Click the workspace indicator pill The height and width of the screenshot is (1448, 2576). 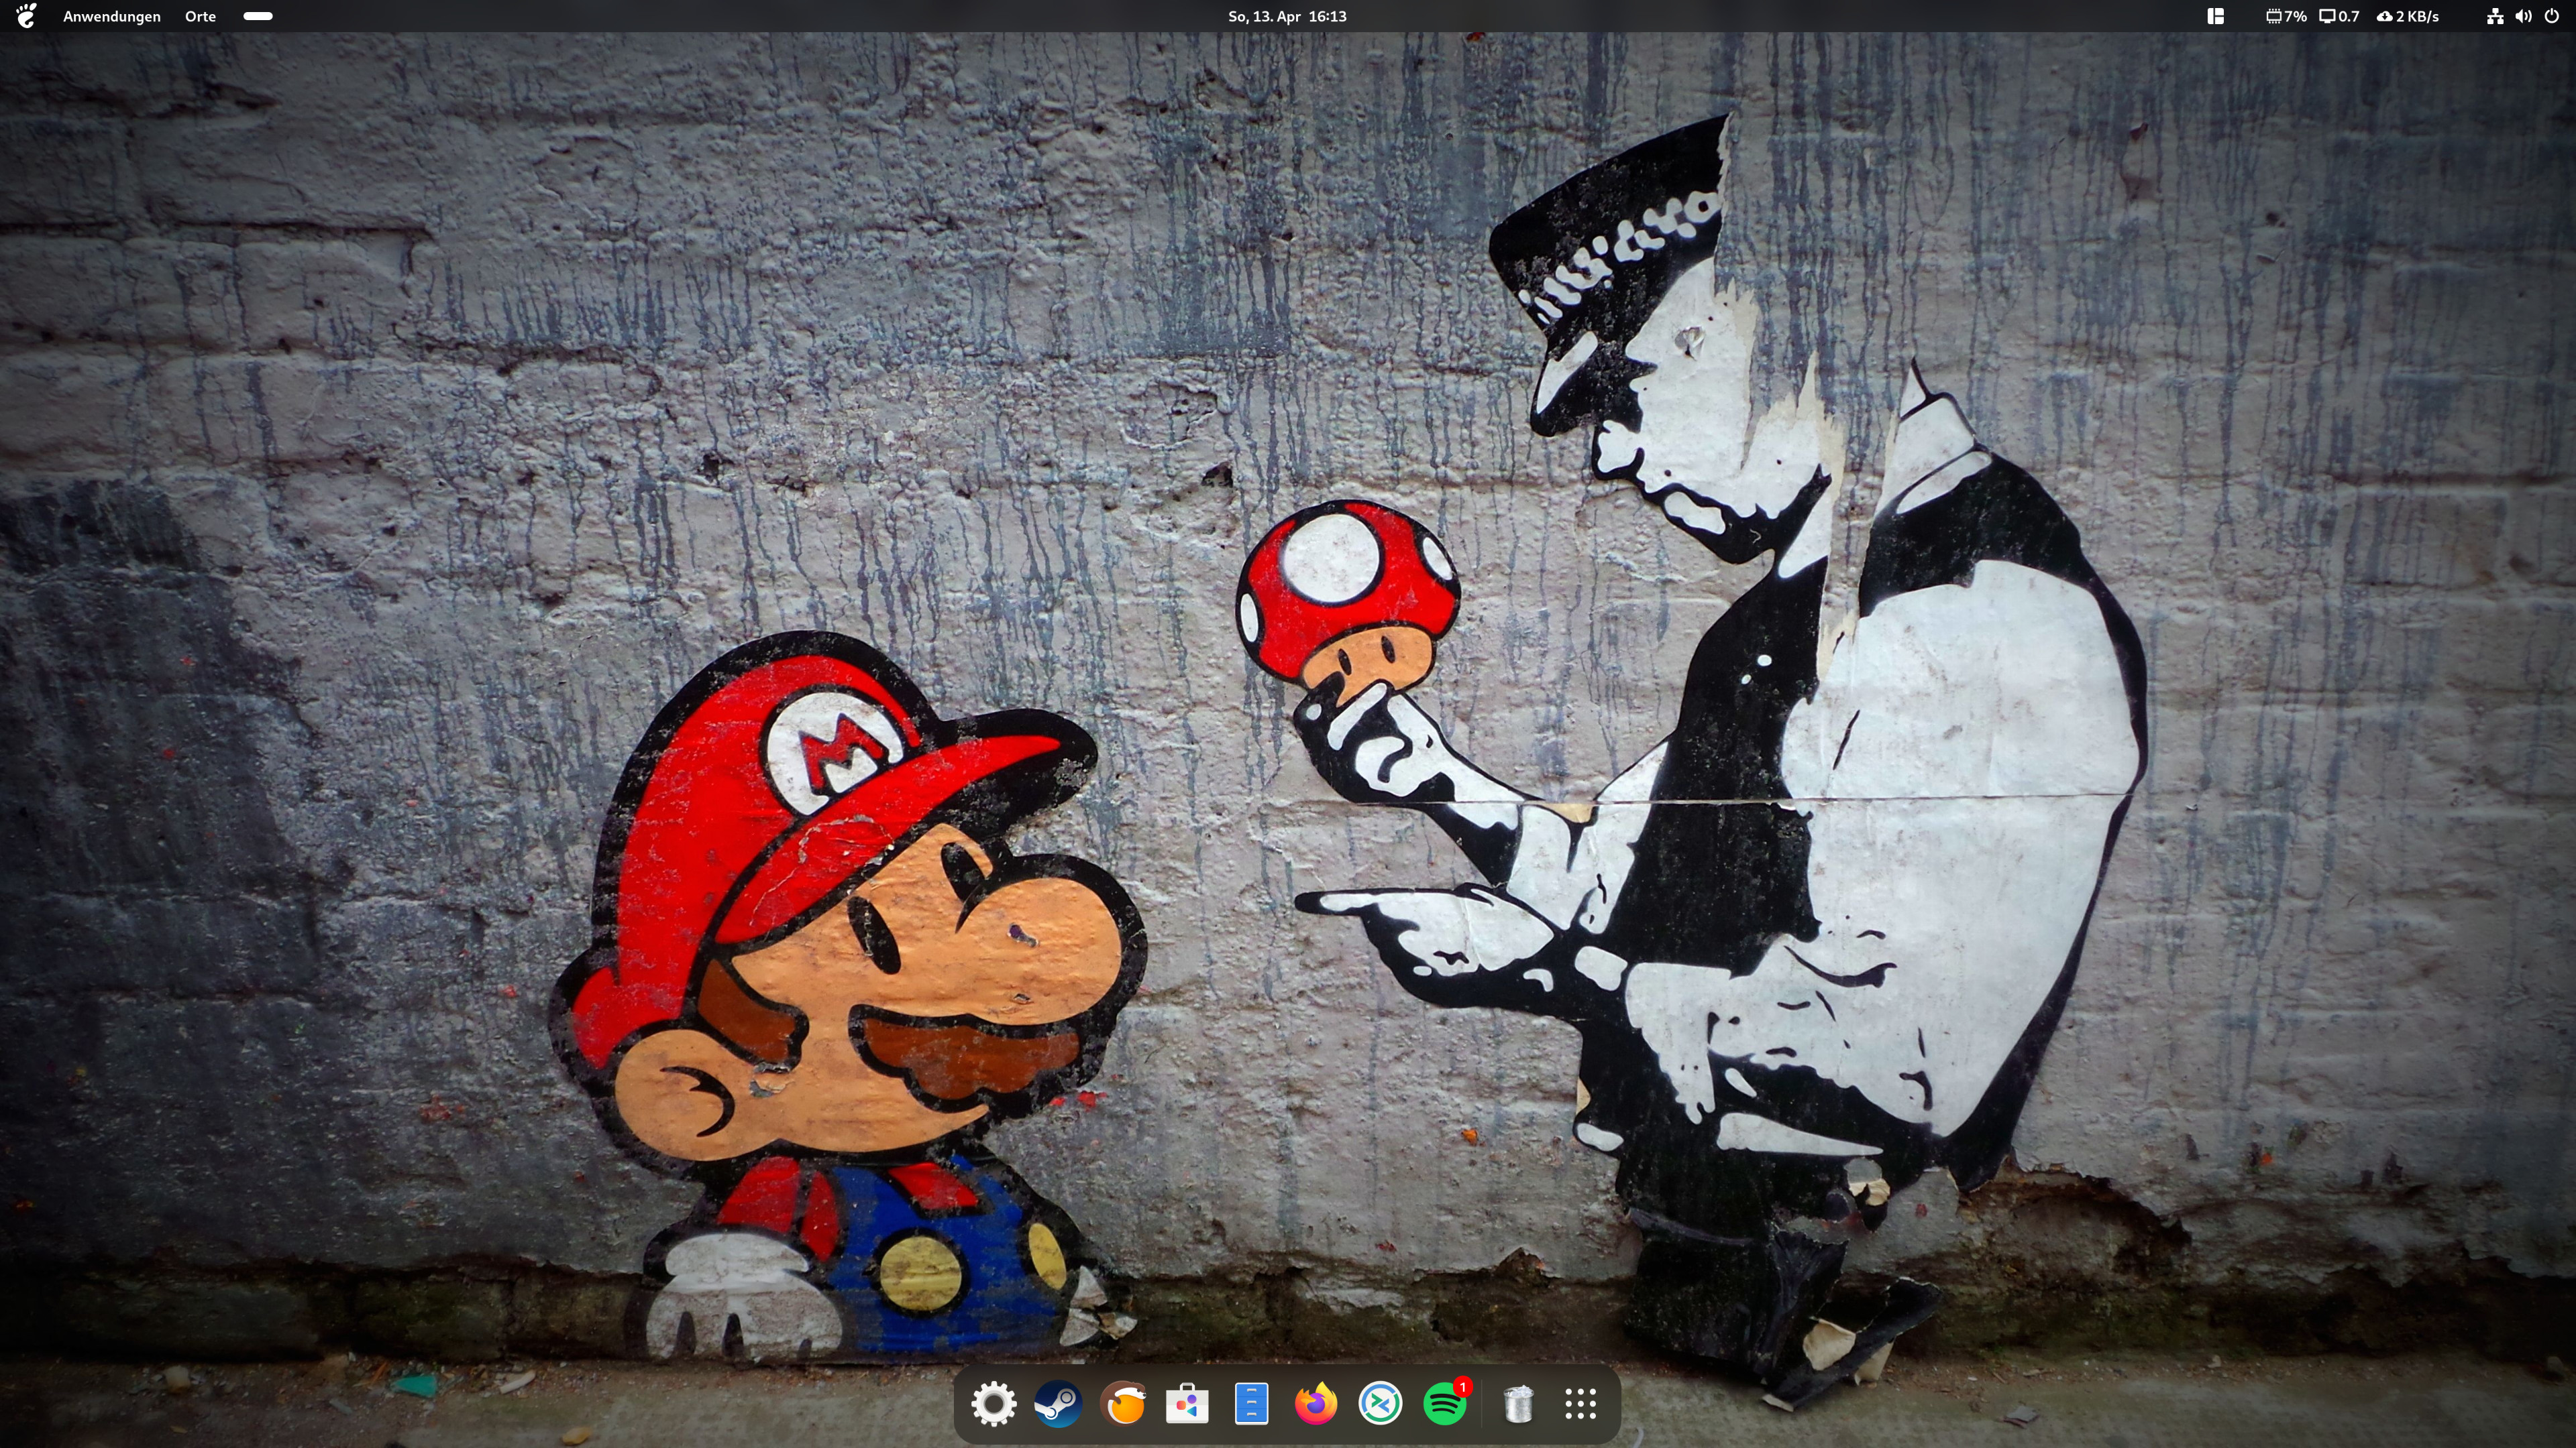click(258, 16)
